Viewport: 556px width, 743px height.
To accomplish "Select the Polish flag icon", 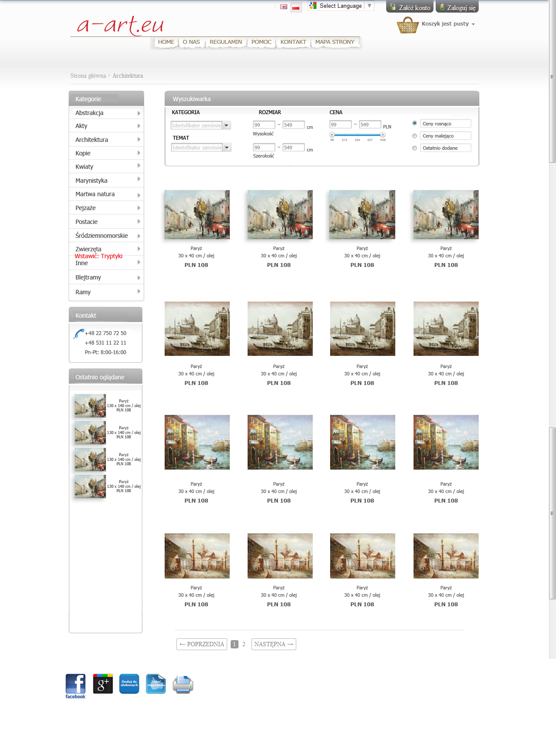I will point(296,7).
